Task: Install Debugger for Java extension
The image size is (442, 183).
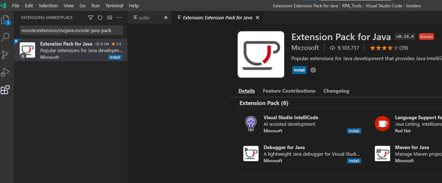Action: coord(354,161)
